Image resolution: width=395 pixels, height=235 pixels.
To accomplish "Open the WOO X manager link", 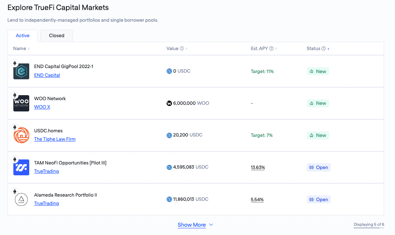I will (42, 107).
